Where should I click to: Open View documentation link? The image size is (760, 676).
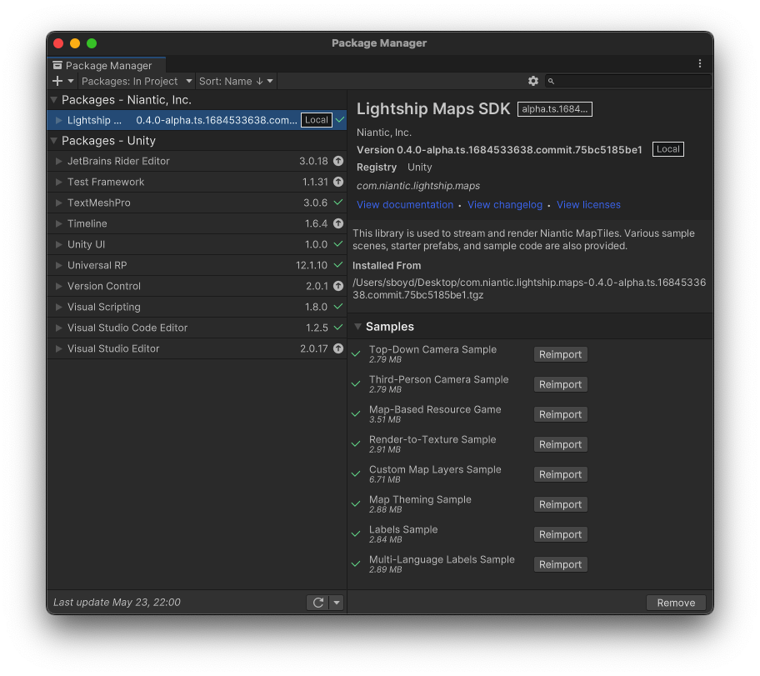pos(405,205)
